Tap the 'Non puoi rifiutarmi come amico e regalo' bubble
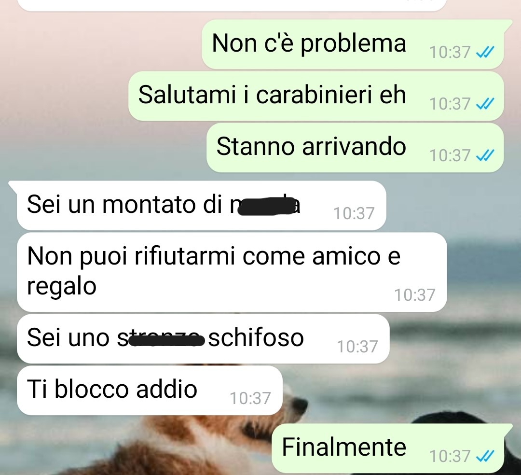Image resolution: width=521 pixels, height=475 pixels. 232,272
